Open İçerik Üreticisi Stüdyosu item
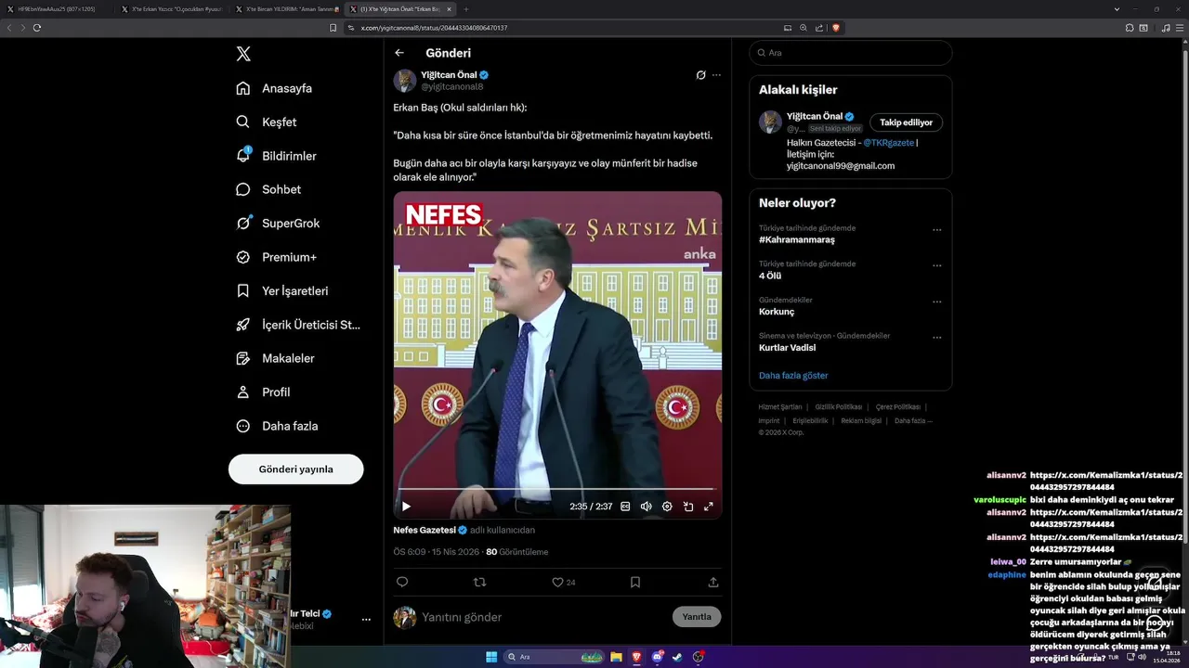Screen dimensions: 1189x668 (x=298, y=325)
